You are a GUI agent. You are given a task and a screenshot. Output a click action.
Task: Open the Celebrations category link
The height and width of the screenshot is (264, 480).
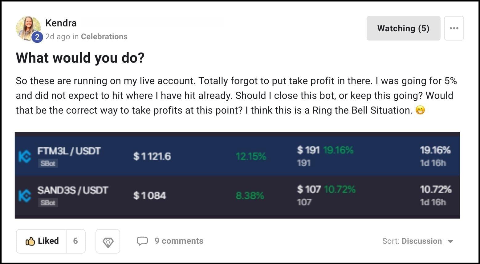pos(104,37)
